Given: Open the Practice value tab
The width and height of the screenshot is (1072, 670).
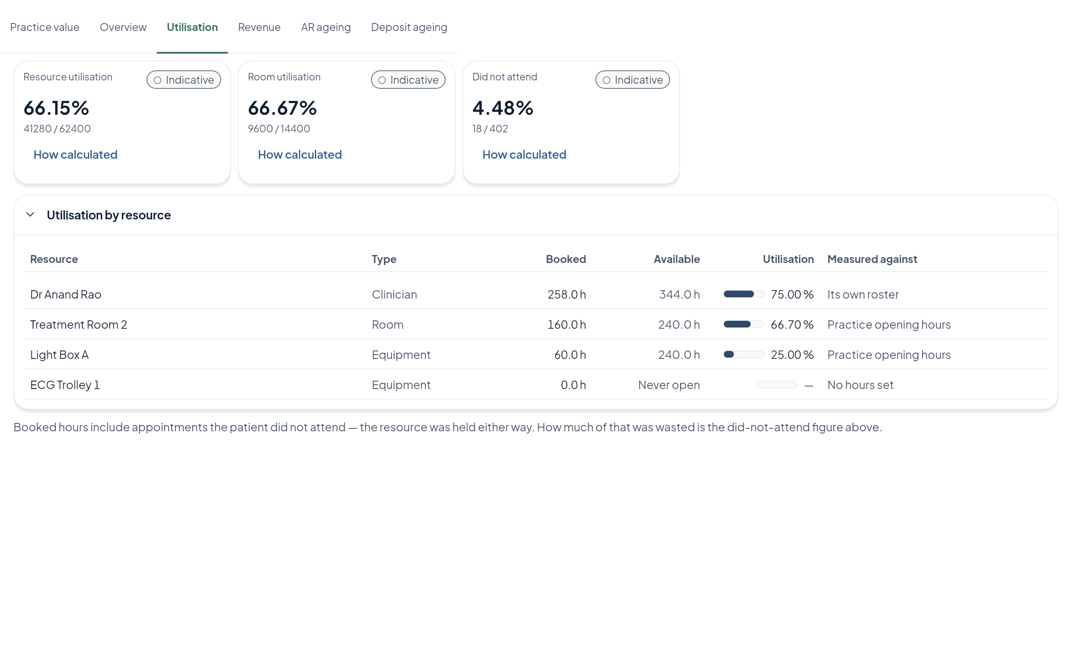Looking at the screenshot, I should click(45, 27).
